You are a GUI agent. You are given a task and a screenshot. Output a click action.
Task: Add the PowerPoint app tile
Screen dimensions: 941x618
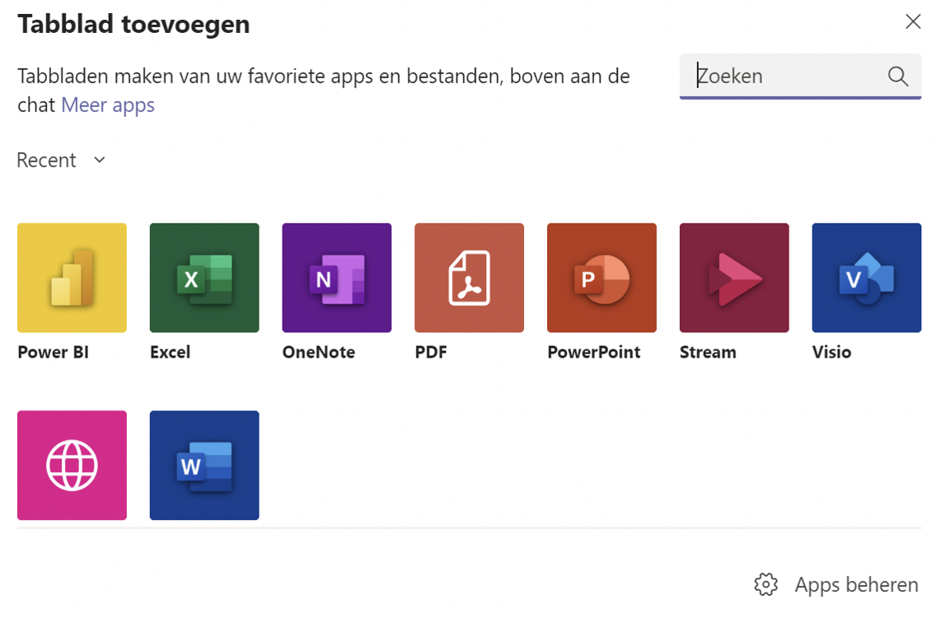602,278
